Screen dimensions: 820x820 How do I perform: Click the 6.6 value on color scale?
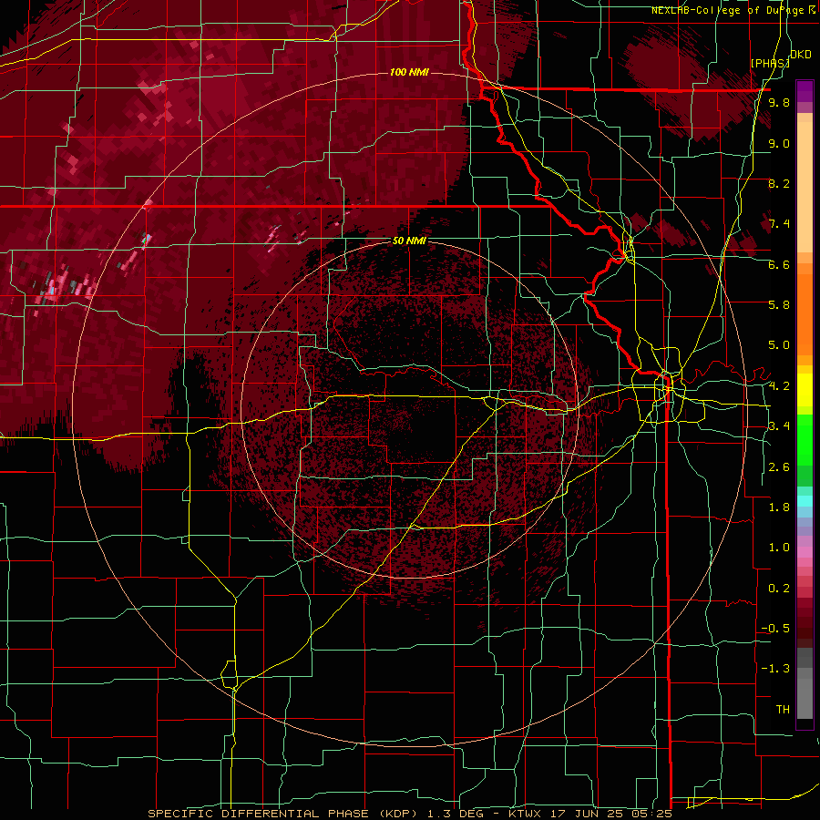coord(779,264)
